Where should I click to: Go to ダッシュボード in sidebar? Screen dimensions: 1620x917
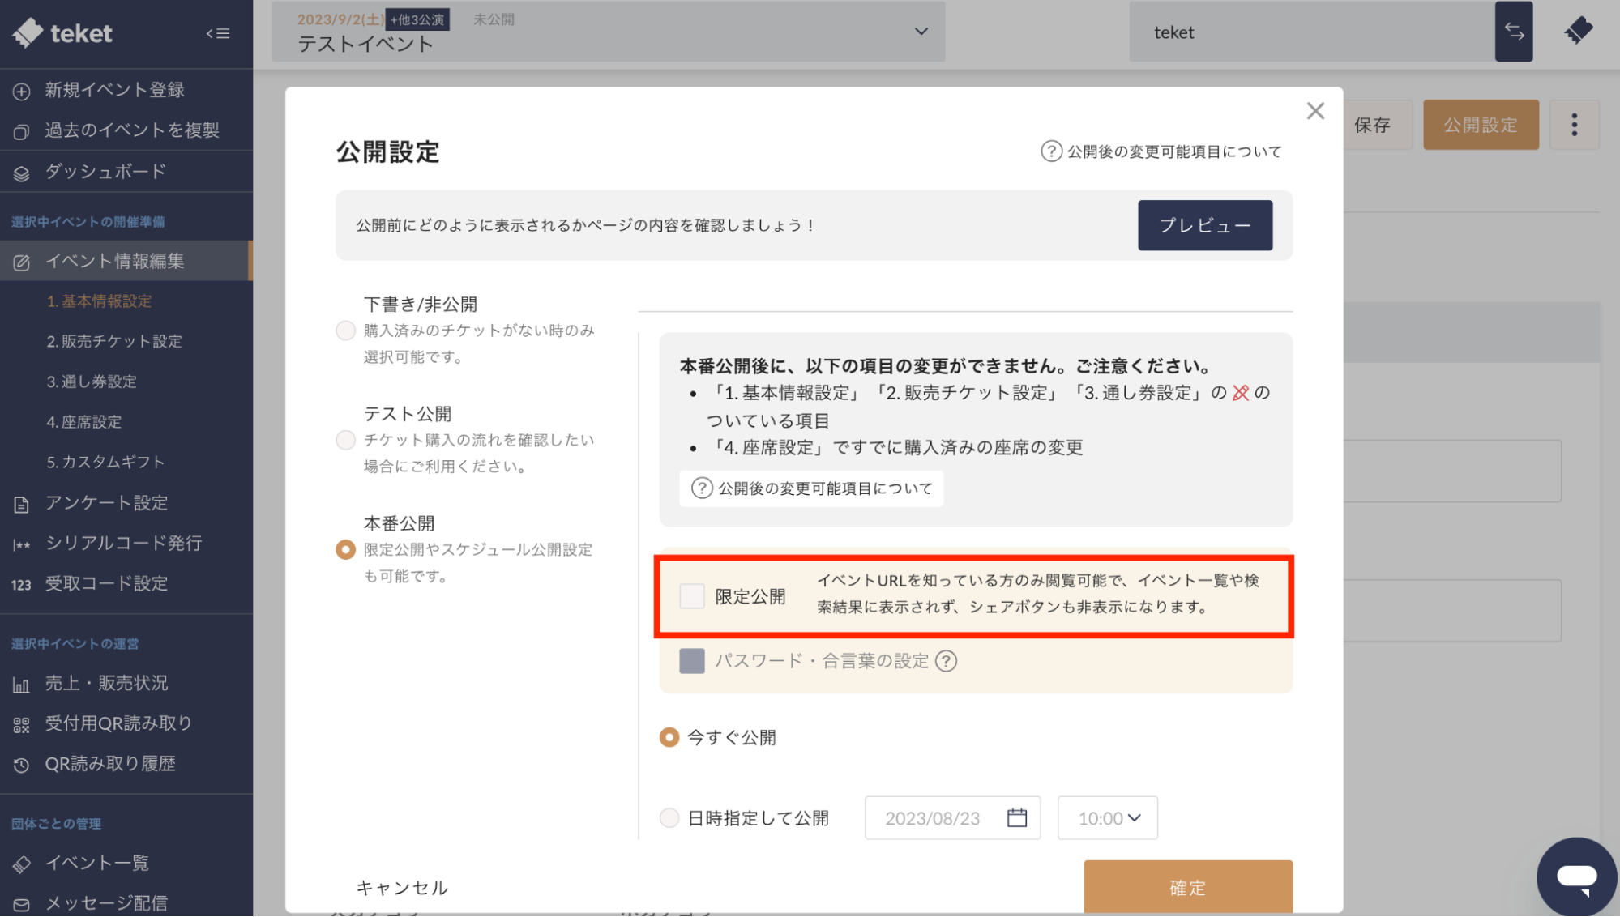tap(105, 172)
